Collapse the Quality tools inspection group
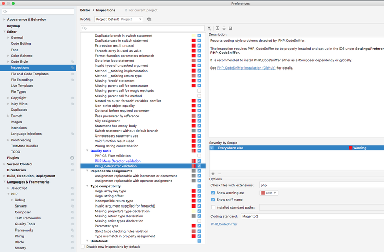 pyautogui.click(x=87, y=151)
